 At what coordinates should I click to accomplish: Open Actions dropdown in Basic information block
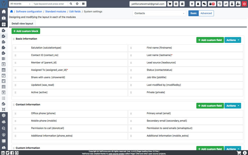click(233, 40)
